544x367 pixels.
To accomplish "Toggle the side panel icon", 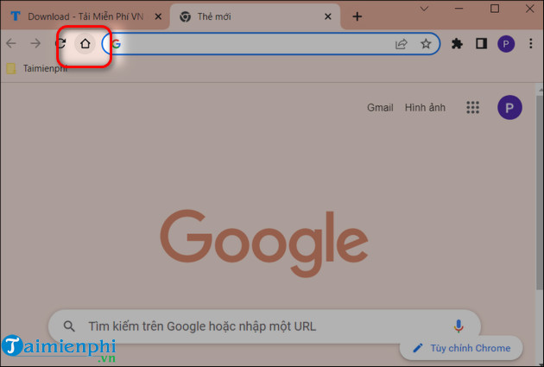I will tap(481, 44).
